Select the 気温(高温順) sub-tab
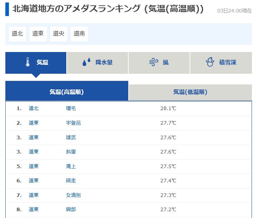The width and height of the screenshot is (253, 218). 67,91
